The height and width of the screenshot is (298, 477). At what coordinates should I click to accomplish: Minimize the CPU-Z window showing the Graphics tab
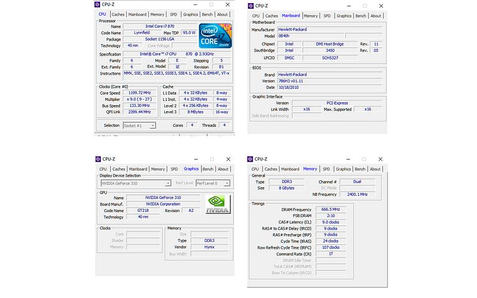pos(197,159)
